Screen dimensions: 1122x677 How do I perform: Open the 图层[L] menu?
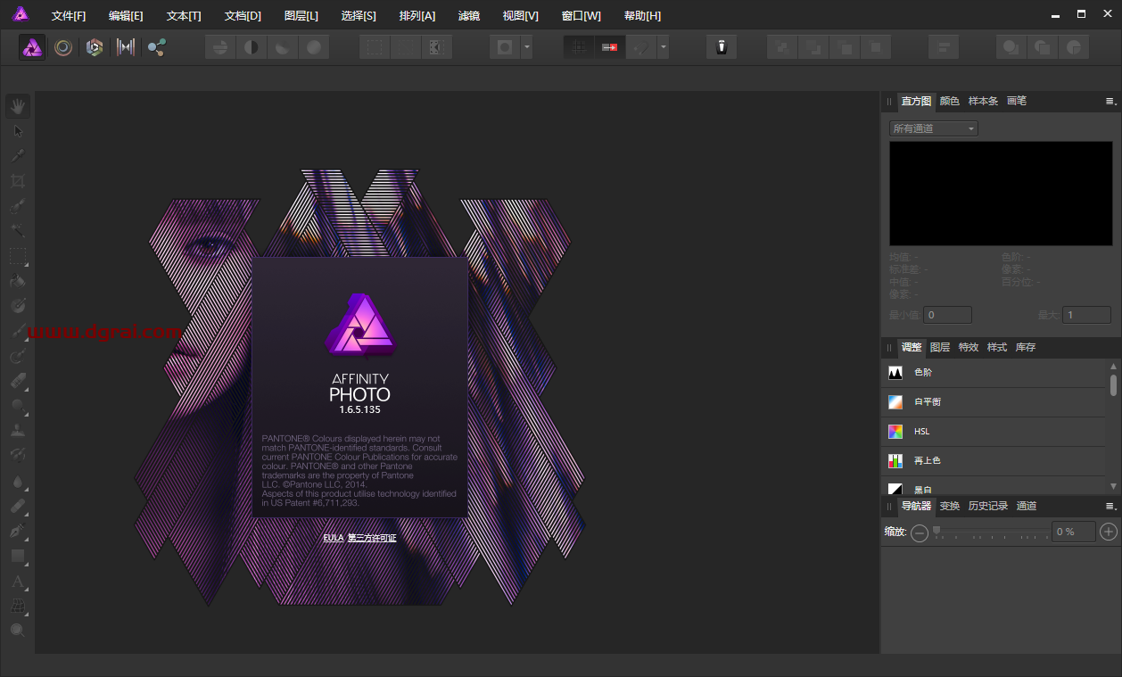301,16
